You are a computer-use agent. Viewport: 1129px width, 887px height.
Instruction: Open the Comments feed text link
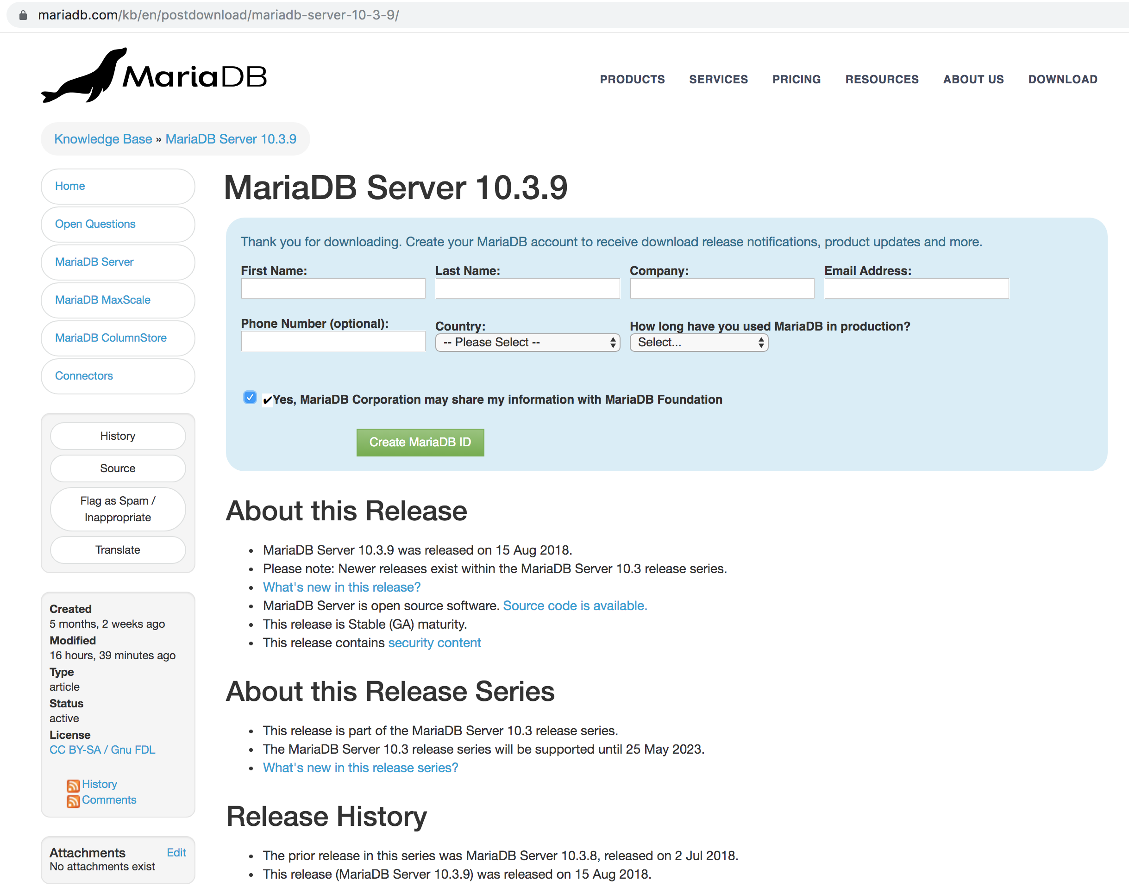[109, 800]
